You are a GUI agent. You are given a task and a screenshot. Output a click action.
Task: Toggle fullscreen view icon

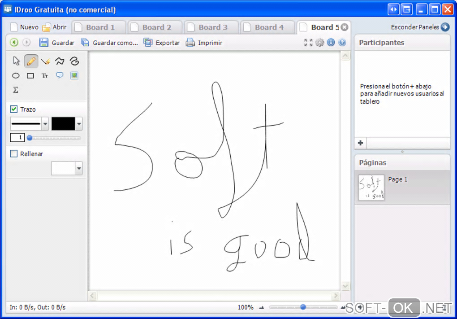point(308,43)
